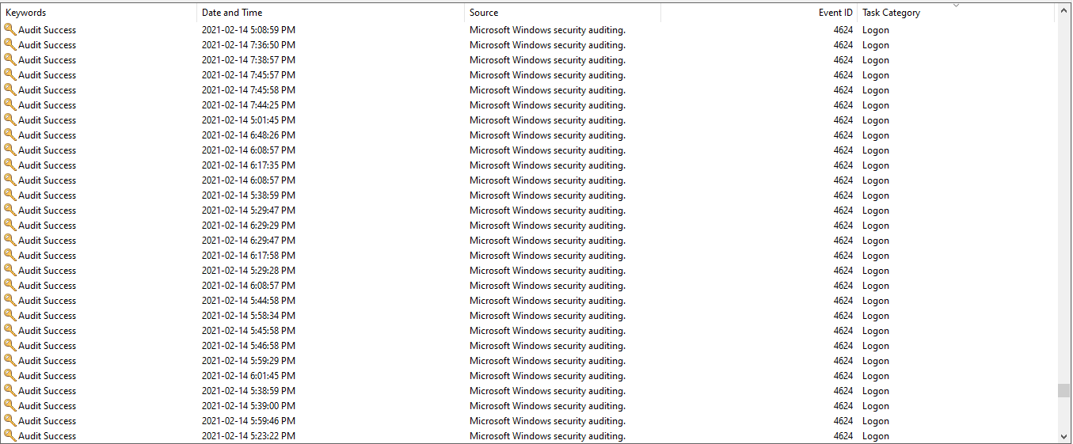Select the date cell 2021-02-14 6:17:58 PM
The width and height of the screenshot is (1073, 444).
249,256
